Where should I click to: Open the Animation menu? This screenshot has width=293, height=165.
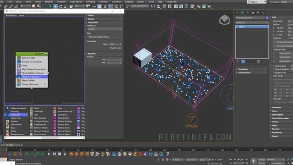tap(61, 1)
